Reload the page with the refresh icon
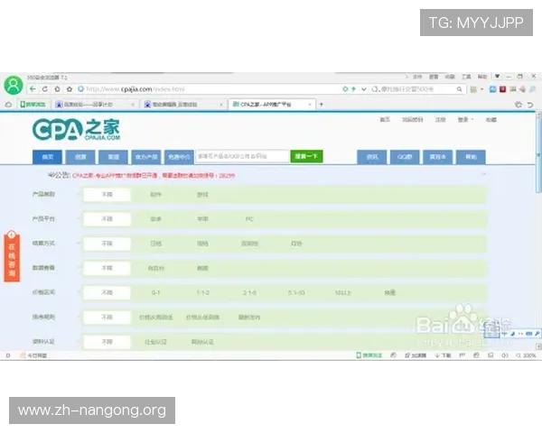This screenshot has width=542, height=433. pyautogui.click(x=45, y=89)
